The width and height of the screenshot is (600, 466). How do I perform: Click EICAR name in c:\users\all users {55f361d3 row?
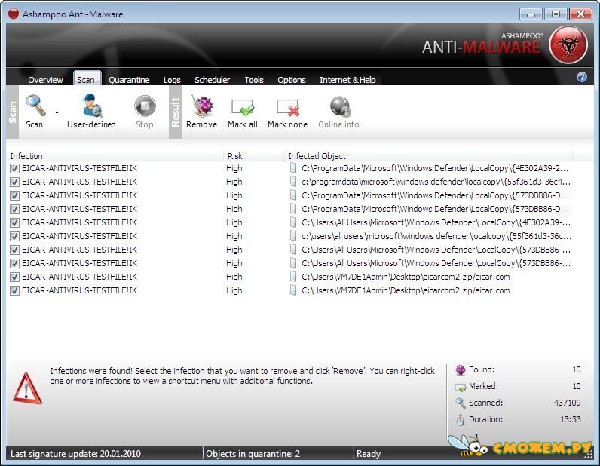(x=80, y=236)
